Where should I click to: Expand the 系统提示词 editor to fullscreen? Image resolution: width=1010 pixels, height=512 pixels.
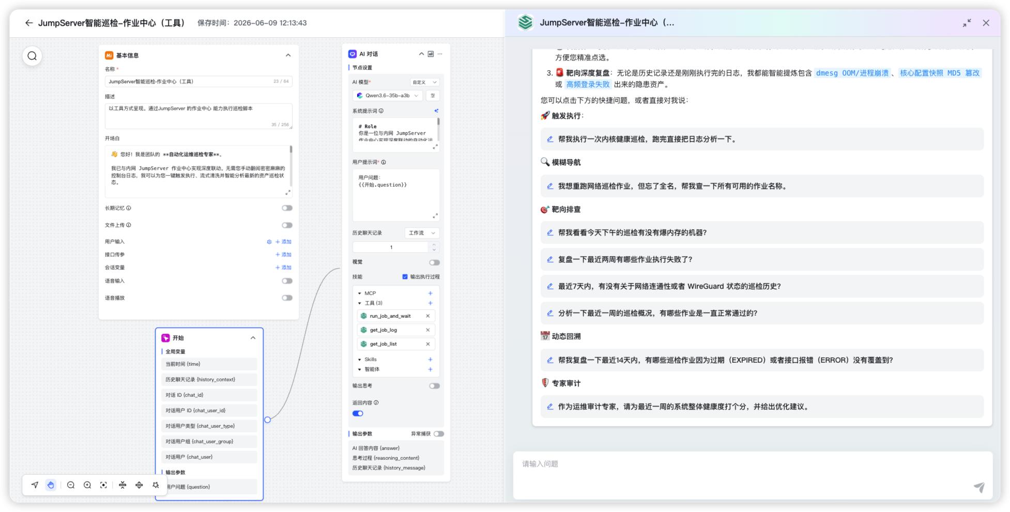435,146
